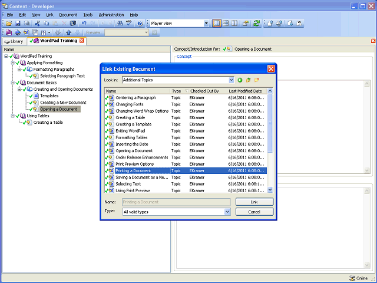Click the Cut scissors icon

tap(37, 23)
